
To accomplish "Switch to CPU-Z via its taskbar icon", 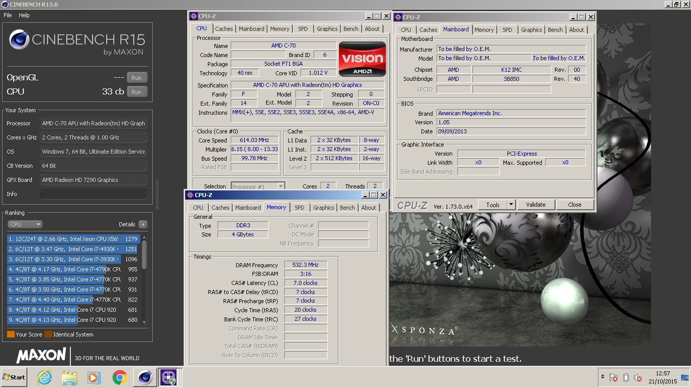I will click(168, 377).
